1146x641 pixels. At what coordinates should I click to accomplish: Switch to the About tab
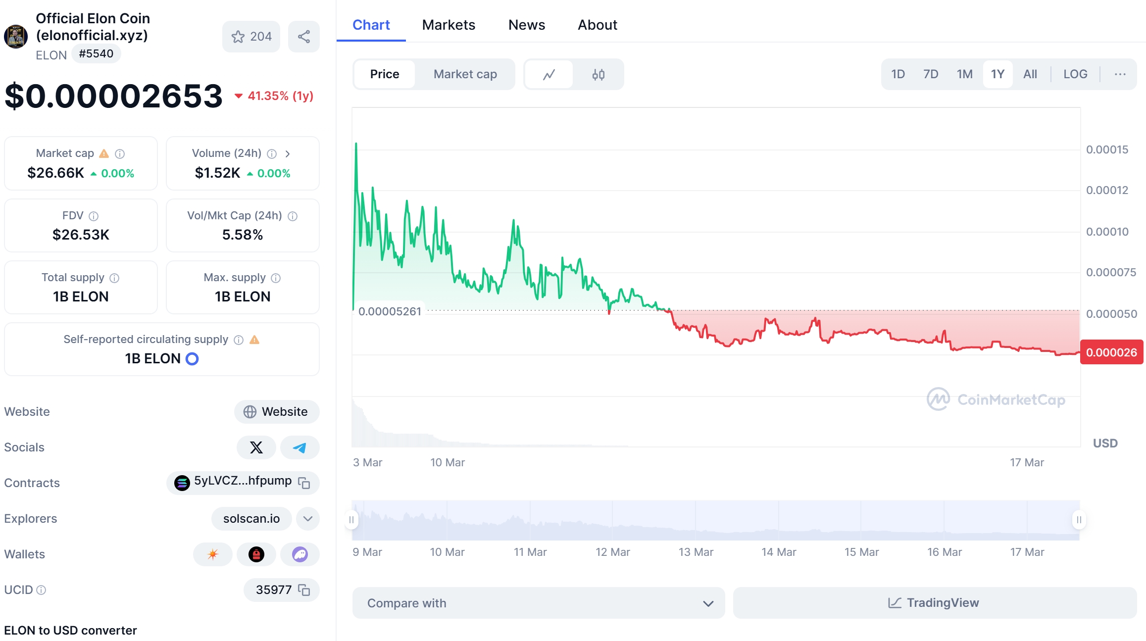598,25
